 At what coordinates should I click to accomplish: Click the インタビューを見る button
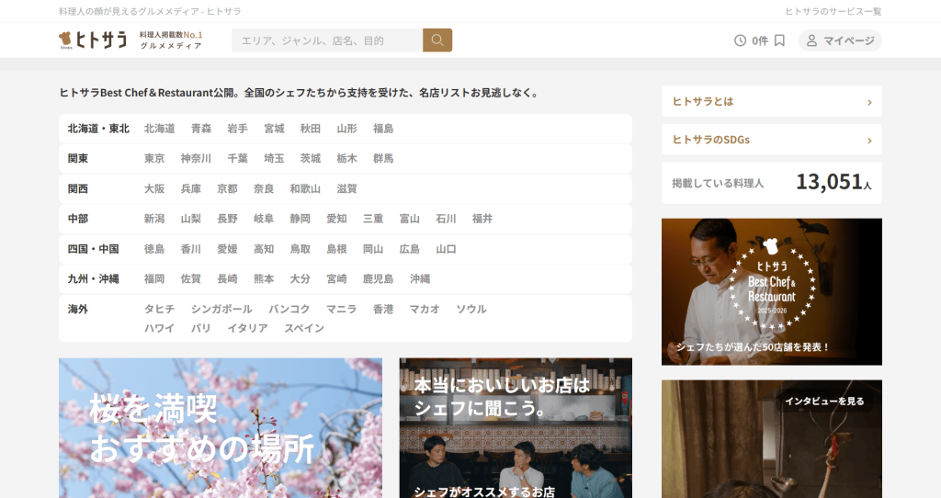[x=824, y=401]
